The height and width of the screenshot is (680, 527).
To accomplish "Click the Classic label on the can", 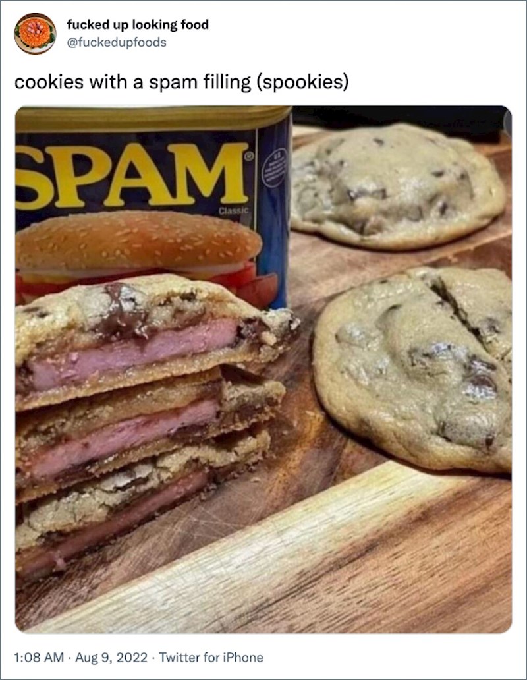I will click(234, 211).
